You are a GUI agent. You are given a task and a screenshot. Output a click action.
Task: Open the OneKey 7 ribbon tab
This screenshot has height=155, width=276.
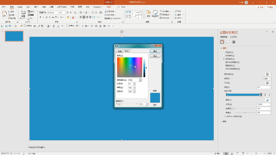97,7
